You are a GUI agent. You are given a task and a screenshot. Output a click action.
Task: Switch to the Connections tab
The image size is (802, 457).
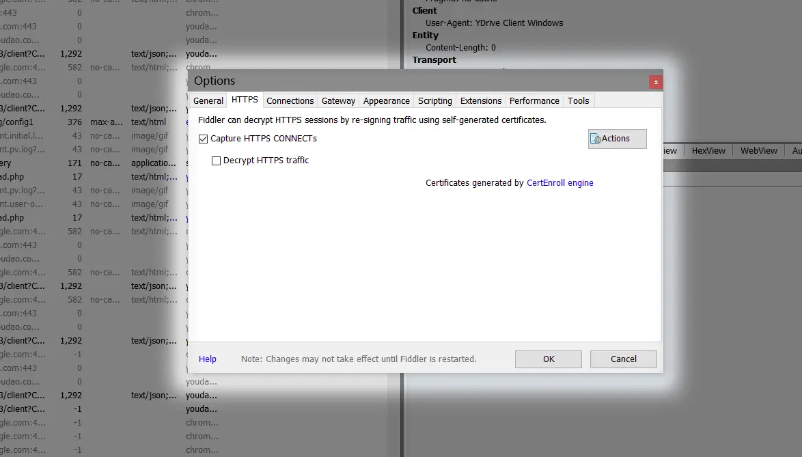(x=290, y=100)
